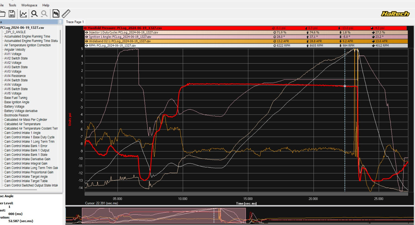Open the Help menu
The height and width of the screenshot is (225, 415).
pos(46,5)
